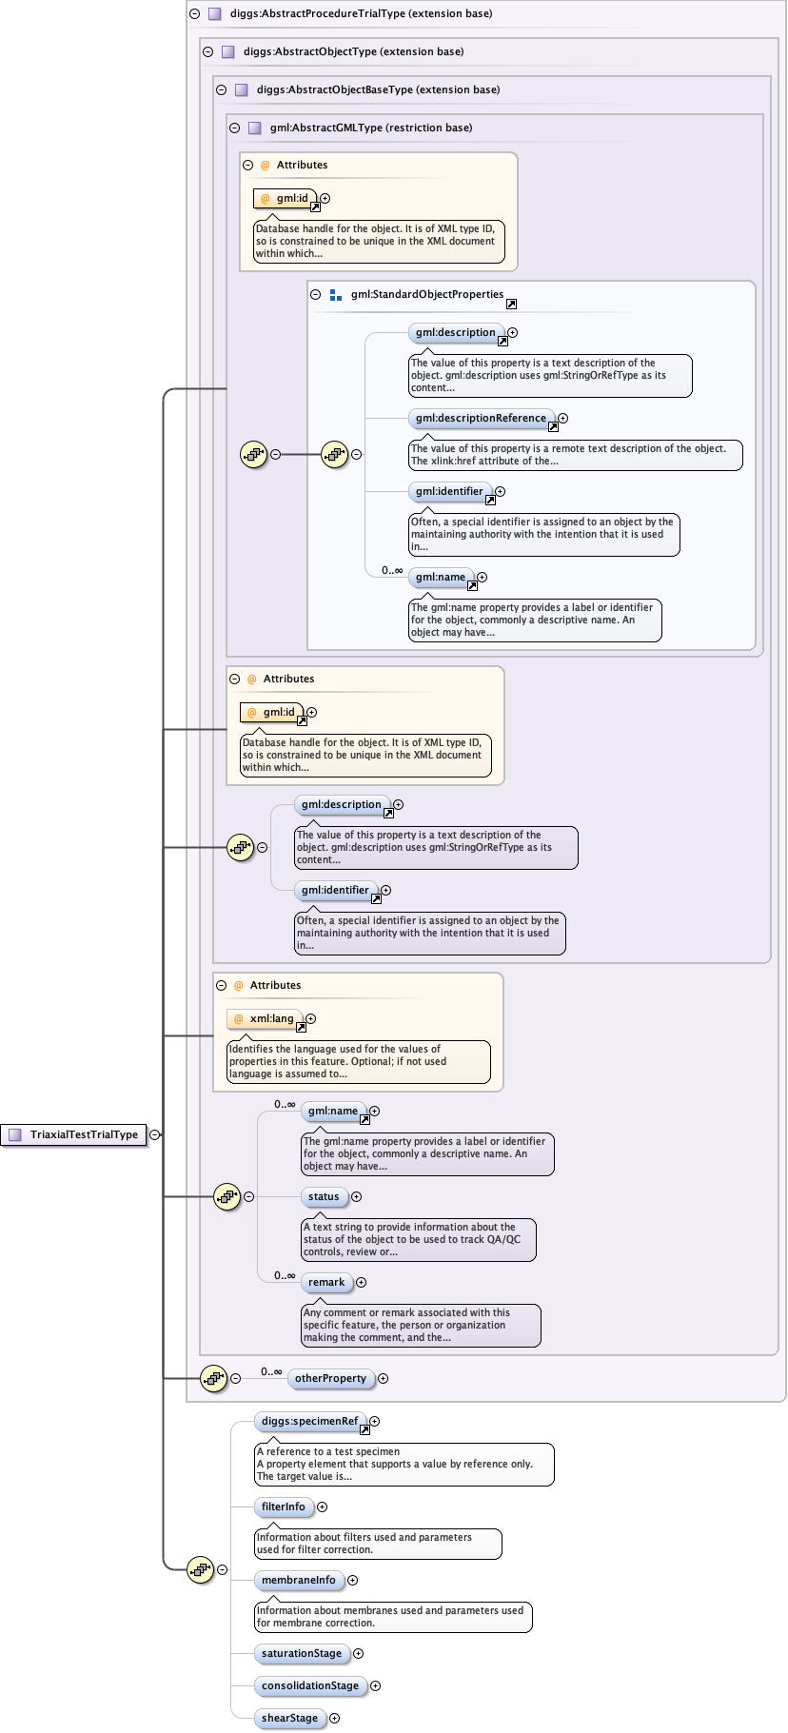Image resolution: width=788 pixels, height=1733 pixels.
Task: Collapse the gml:StandardObjectProperties group
Action: click(x=316, y=295)
